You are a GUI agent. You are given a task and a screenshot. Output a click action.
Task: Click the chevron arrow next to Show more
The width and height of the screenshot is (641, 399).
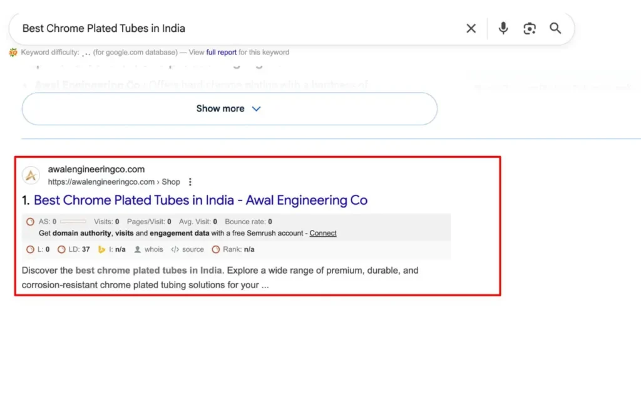[x=256, y=108]
